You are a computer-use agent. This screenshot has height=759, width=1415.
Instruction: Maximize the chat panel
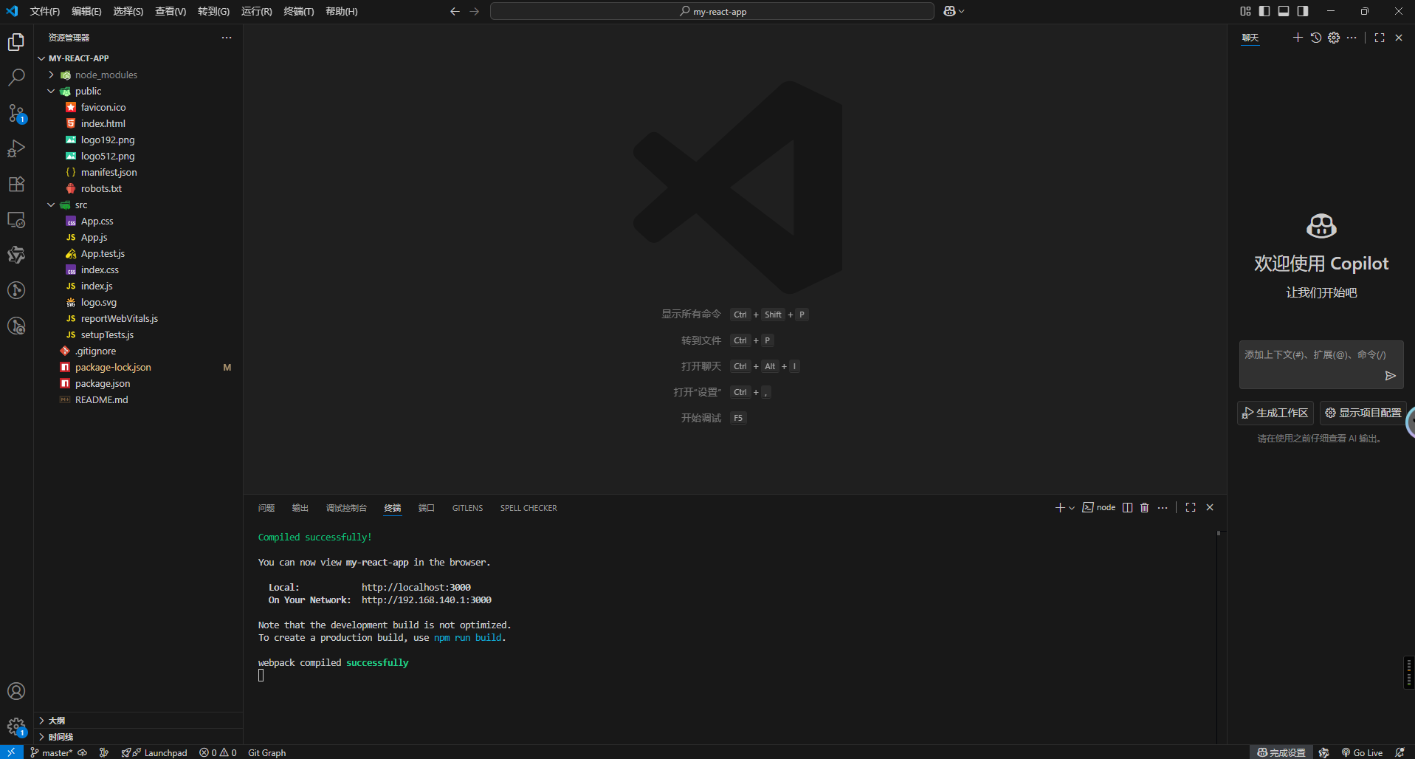pyautogui.click(x=1380, y=38)
